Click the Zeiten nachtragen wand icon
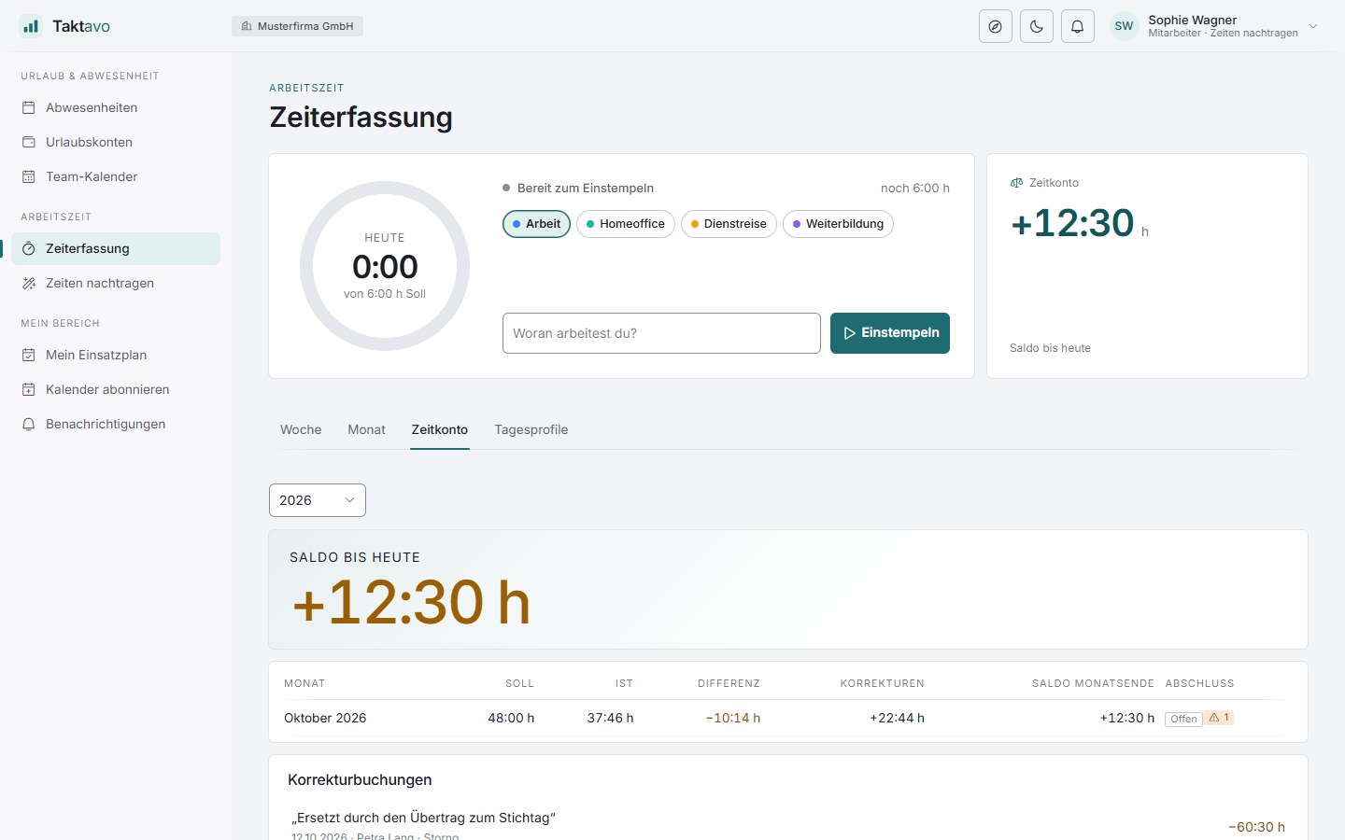This screenshot has width=1345, height=840. coord(29,283)
